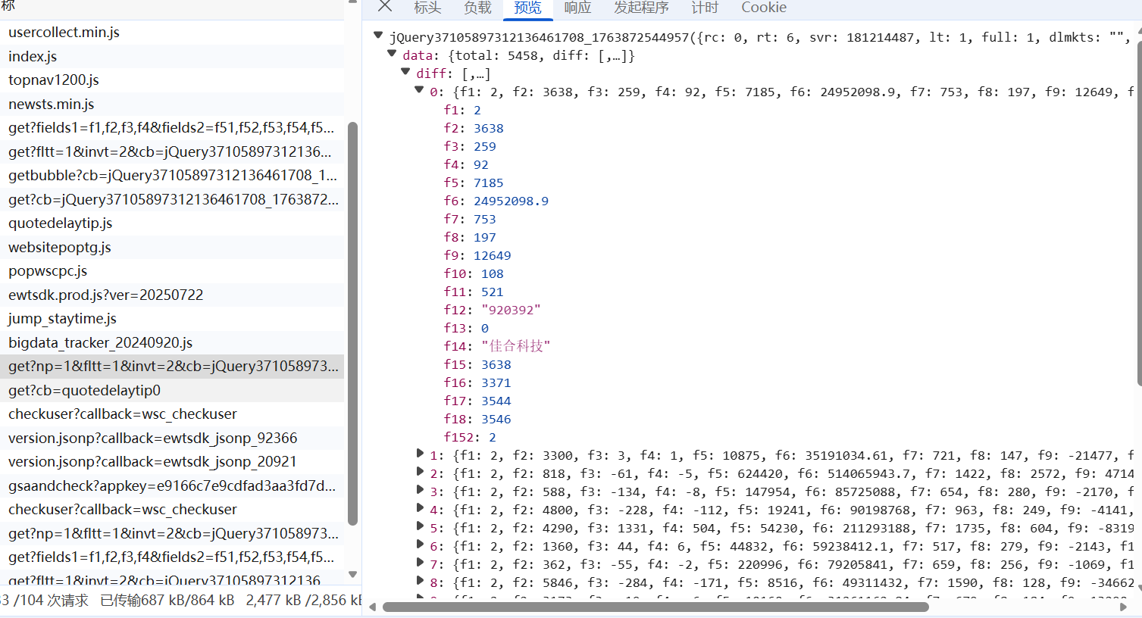Expand diff item 4
Image resolution: width=1142 pixels, height=618 pixels.
420,508
